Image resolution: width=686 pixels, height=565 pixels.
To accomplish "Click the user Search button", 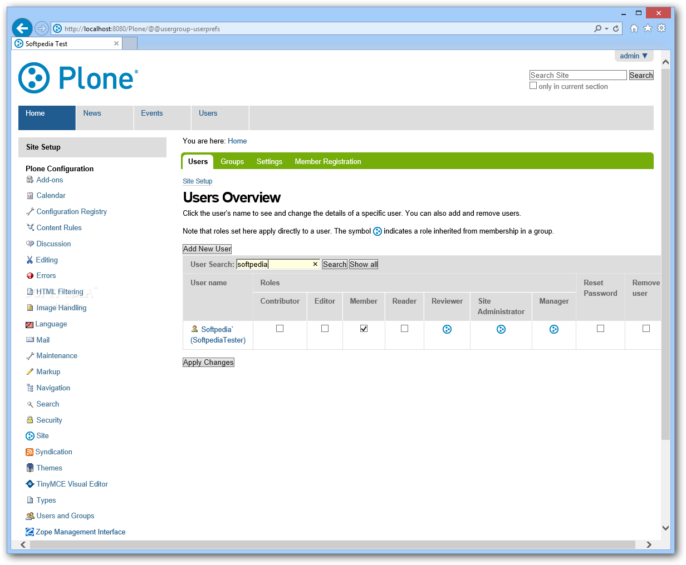I will tap(335, 265).
